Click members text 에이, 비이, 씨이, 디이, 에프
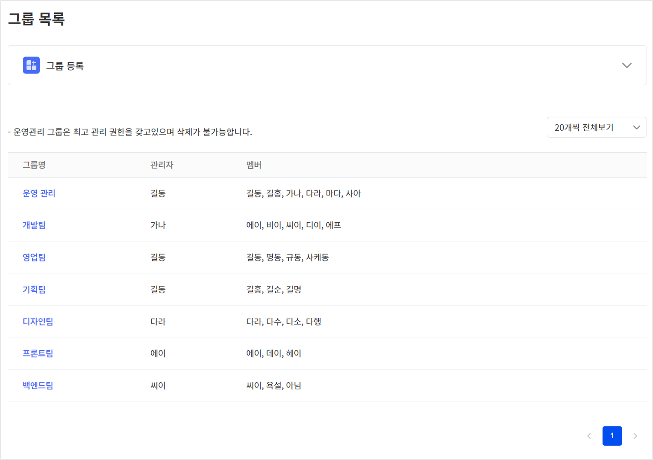Viewport: 653px width, 460px height. pos(293,225)
